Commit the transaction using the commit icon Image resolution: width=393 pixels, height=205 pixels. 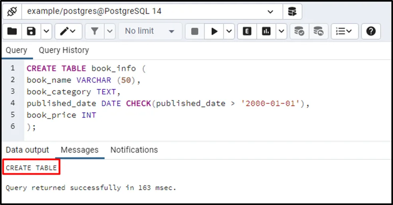(x=299, y=31)
